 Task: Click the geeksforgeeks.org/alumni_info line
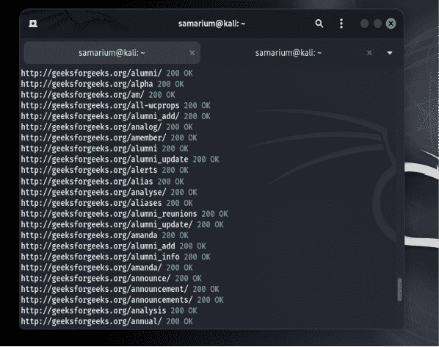[x=115, y=257]
